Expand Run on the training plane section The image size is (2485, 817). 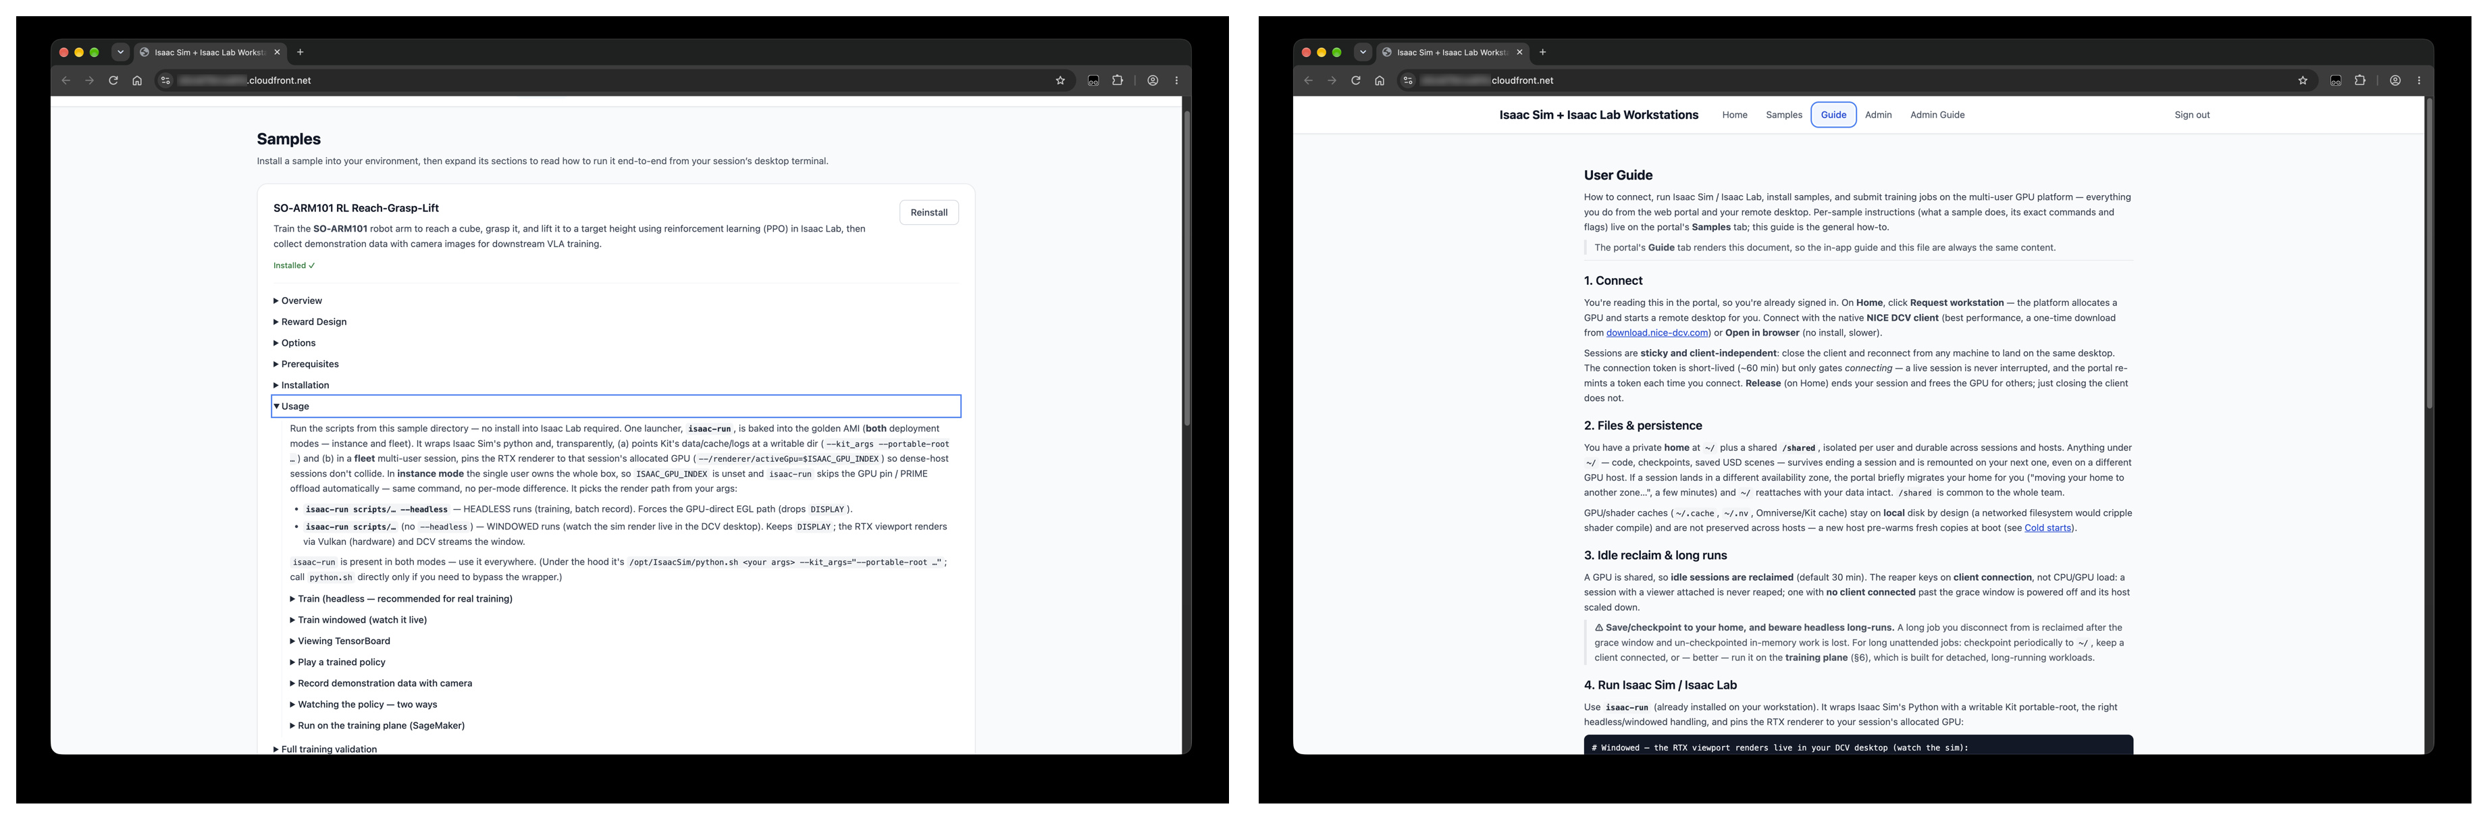click(x=377, y=727)
